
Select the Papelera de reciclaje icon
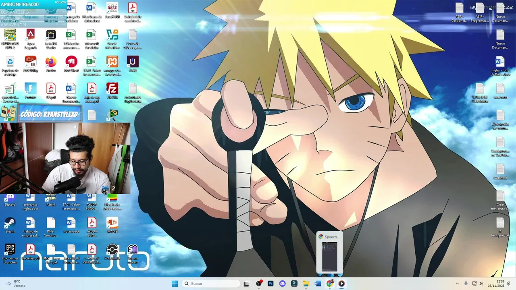pyautogui.click(x=10, y=66)
